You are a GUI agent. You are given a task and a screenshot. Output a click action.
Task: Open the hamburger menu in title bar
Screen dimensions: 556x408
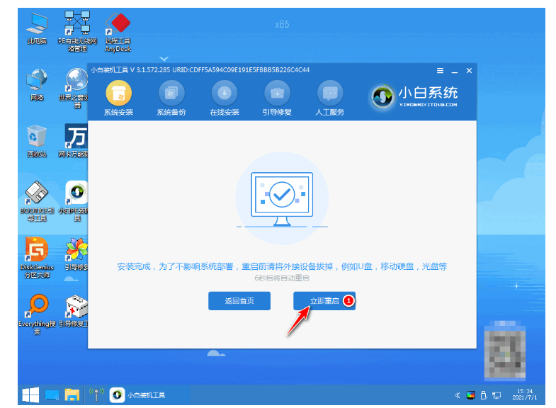440,70
